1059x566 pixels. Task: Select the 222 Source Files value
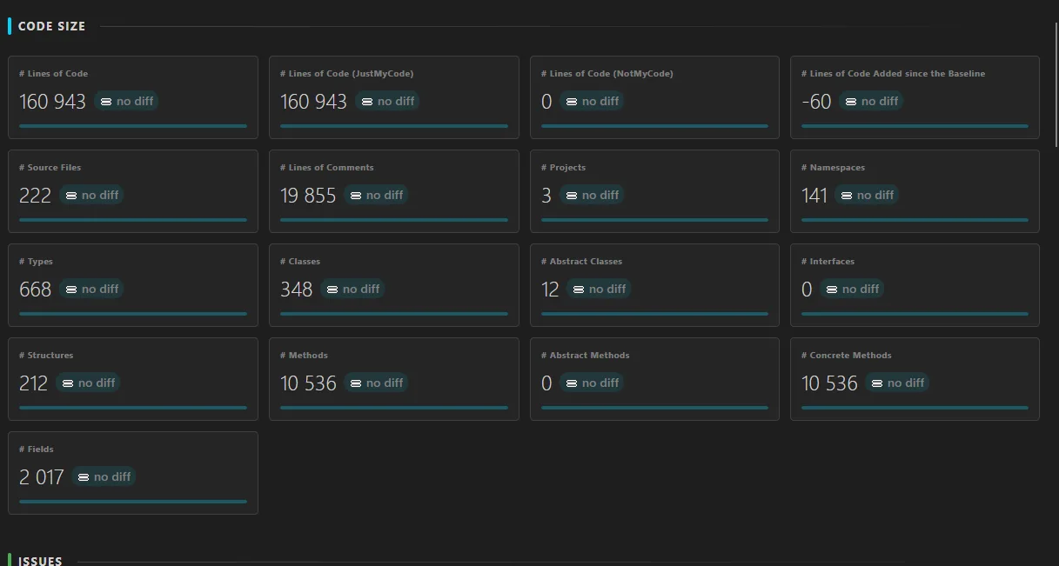(36, 196)
